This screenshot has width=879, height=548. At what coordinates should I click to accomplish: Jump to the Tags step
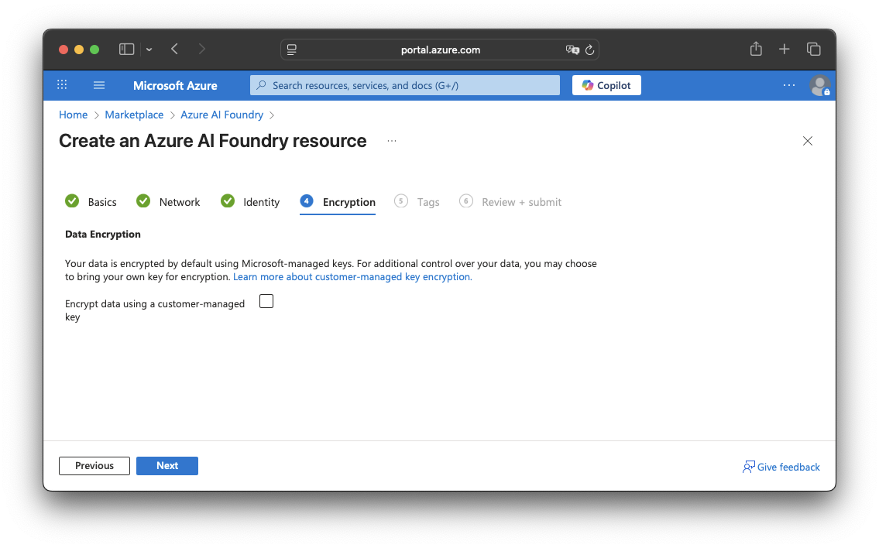coord(417,202)
